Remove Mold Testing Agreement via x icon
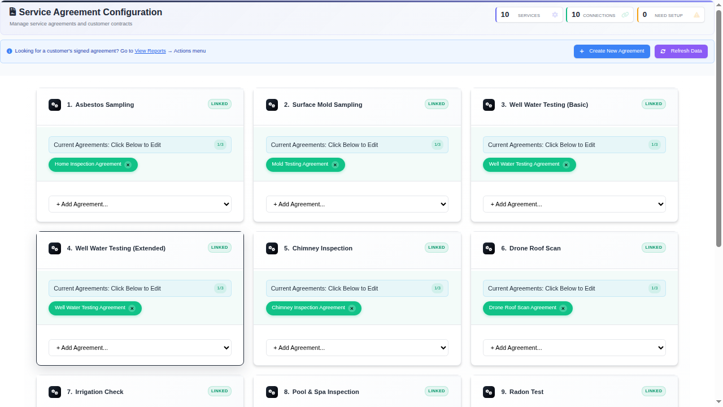The width and height of the screenshot is (723, 407). [x=335, y=165]
